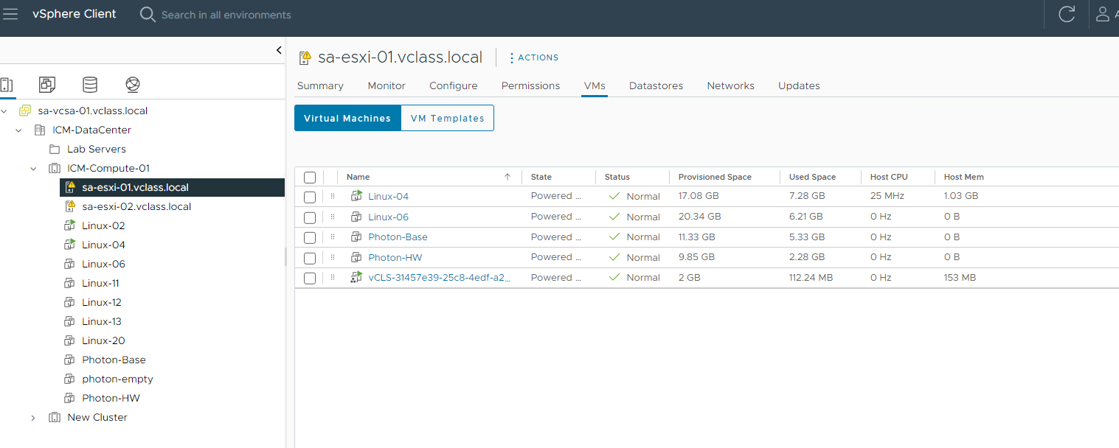Sort by the Provisioned Space column header

coord(715,177)
